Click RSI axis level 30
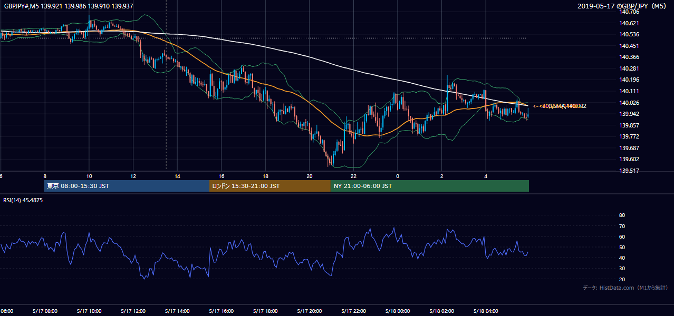 click(x=622, y=269)
